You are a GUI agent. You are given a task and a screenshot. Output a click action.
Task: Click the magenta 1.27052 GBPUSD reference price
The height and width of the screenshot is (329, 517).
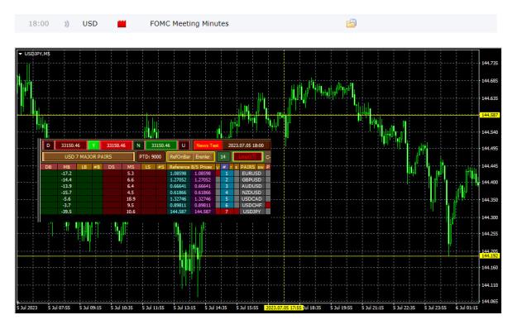203,180
